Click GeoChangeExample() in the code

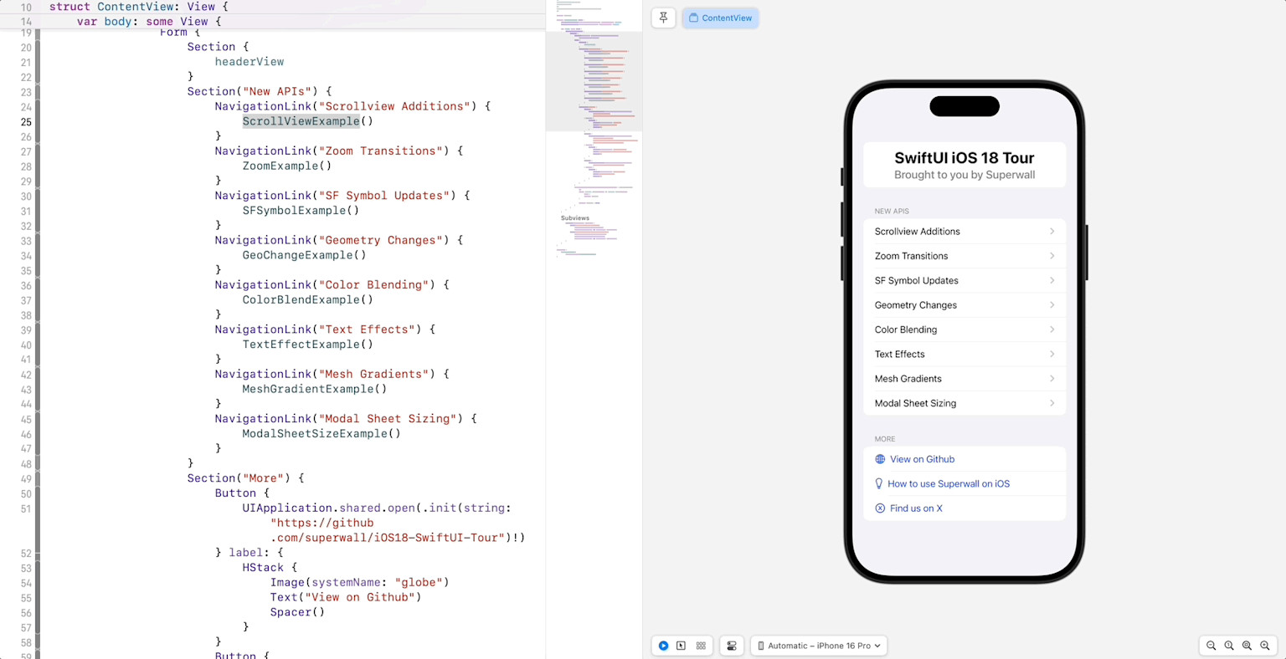click(304, 255)
